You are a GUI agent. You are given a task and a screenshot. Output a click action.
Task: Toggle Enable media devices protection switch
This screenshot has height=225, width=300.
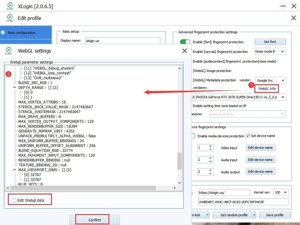[x=193, y=136]
